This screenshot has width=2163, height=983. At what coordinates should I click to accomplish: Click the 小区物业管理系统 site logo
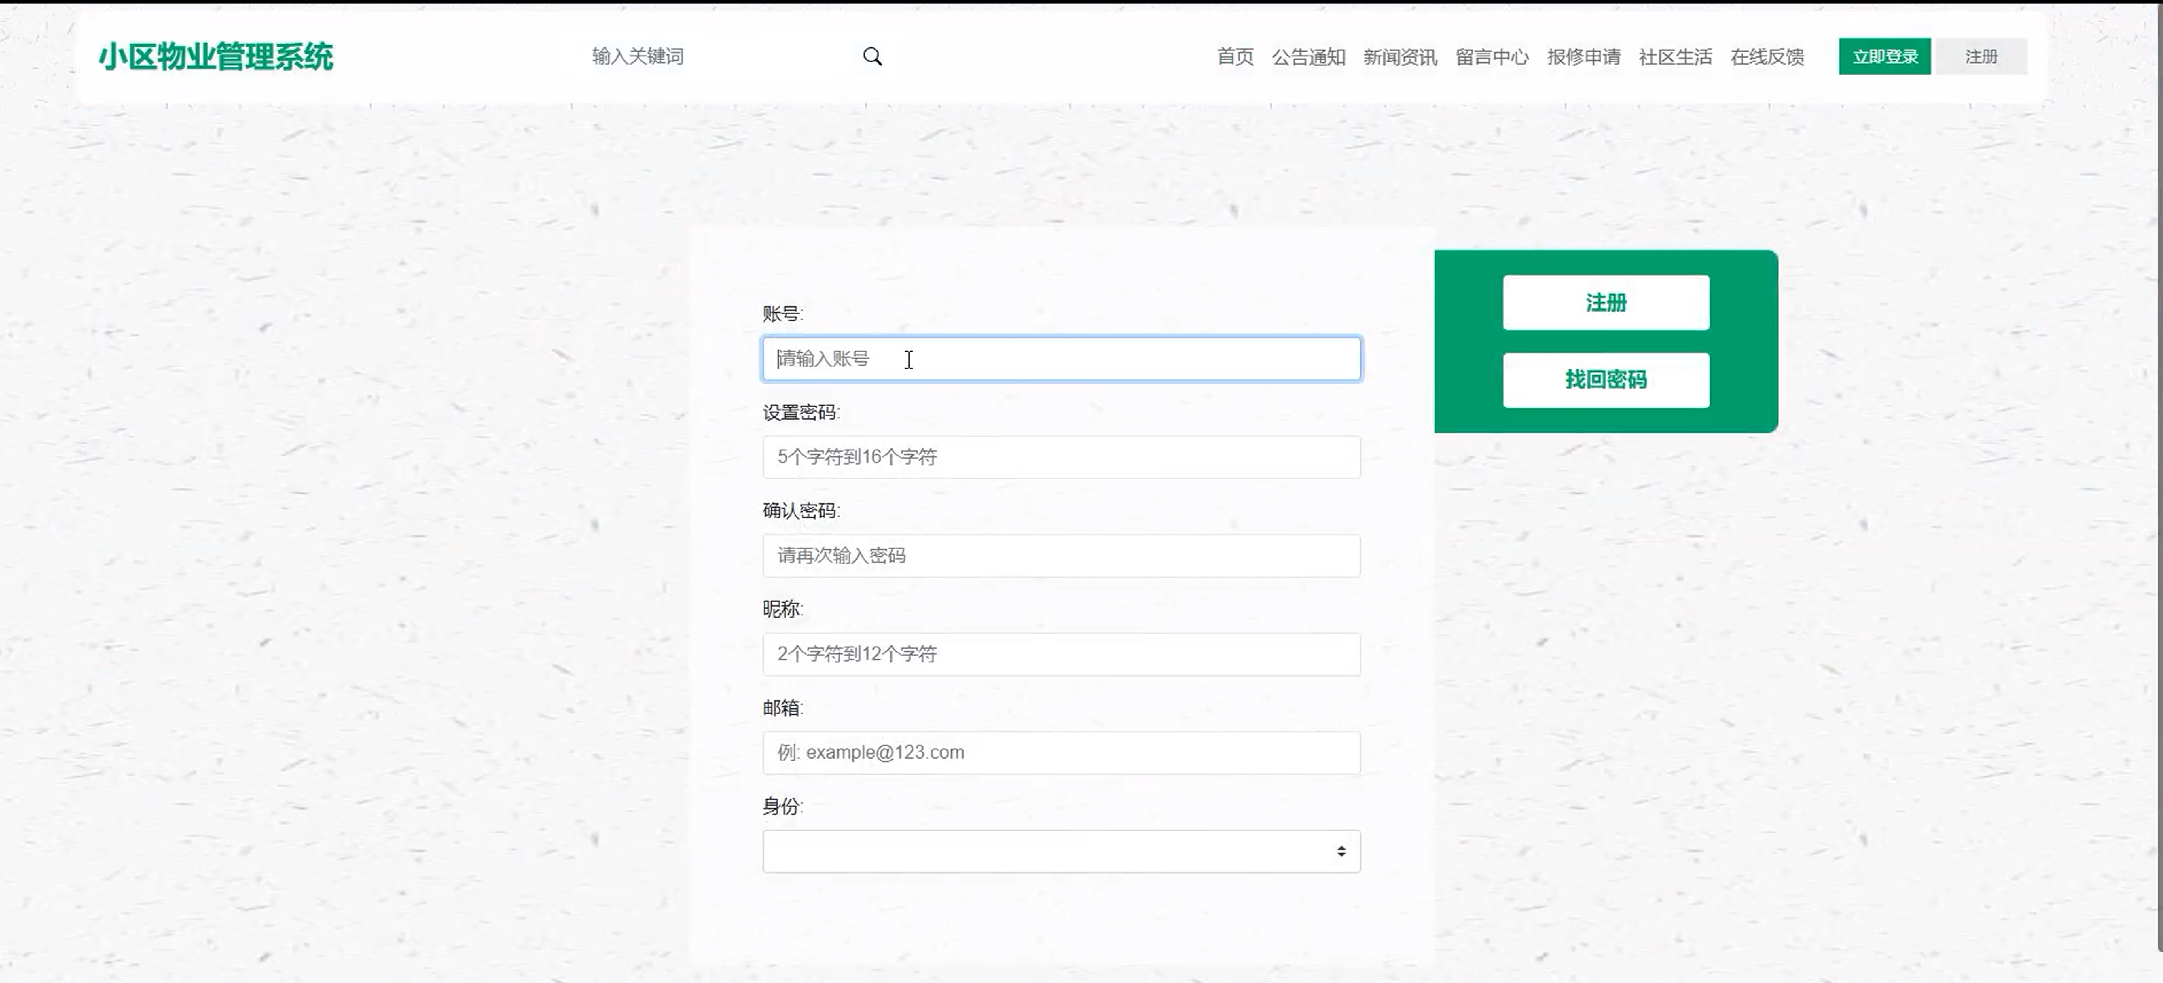[x=216, y=57]
